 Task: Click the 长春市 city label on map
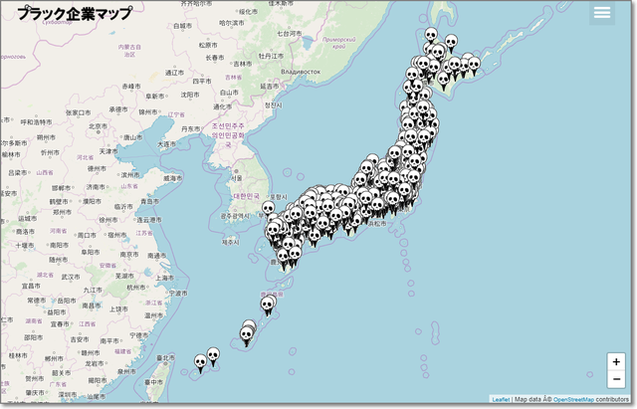[x=216, y=58]
